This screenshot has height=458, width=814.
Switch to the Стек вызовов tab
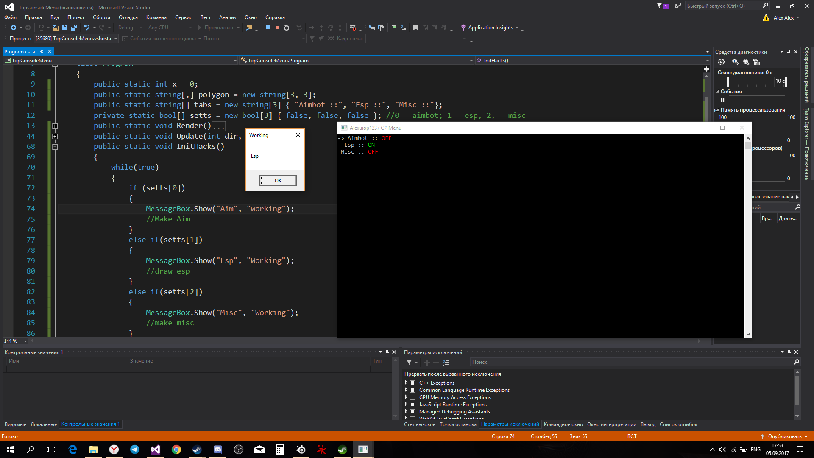click(x=420, y=424)
